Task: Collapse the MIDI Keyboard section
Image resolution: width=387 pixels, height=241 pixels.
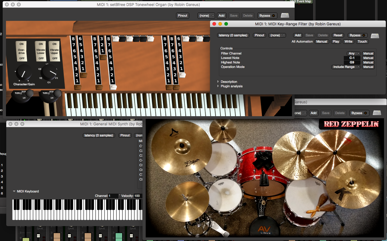Action: (14, 191)
